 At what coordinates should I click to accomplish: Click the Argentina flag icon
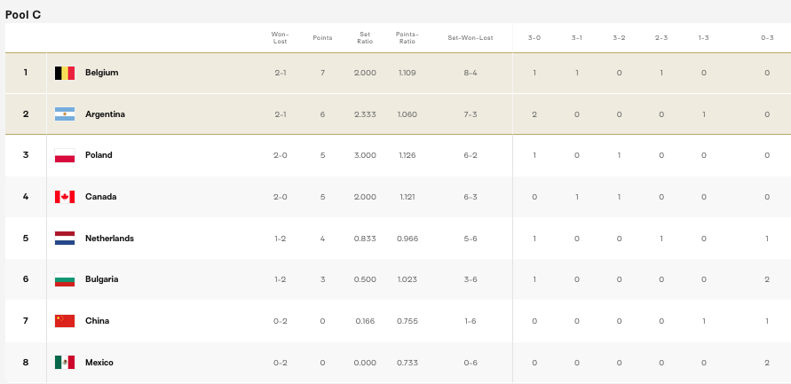point(64,114)
